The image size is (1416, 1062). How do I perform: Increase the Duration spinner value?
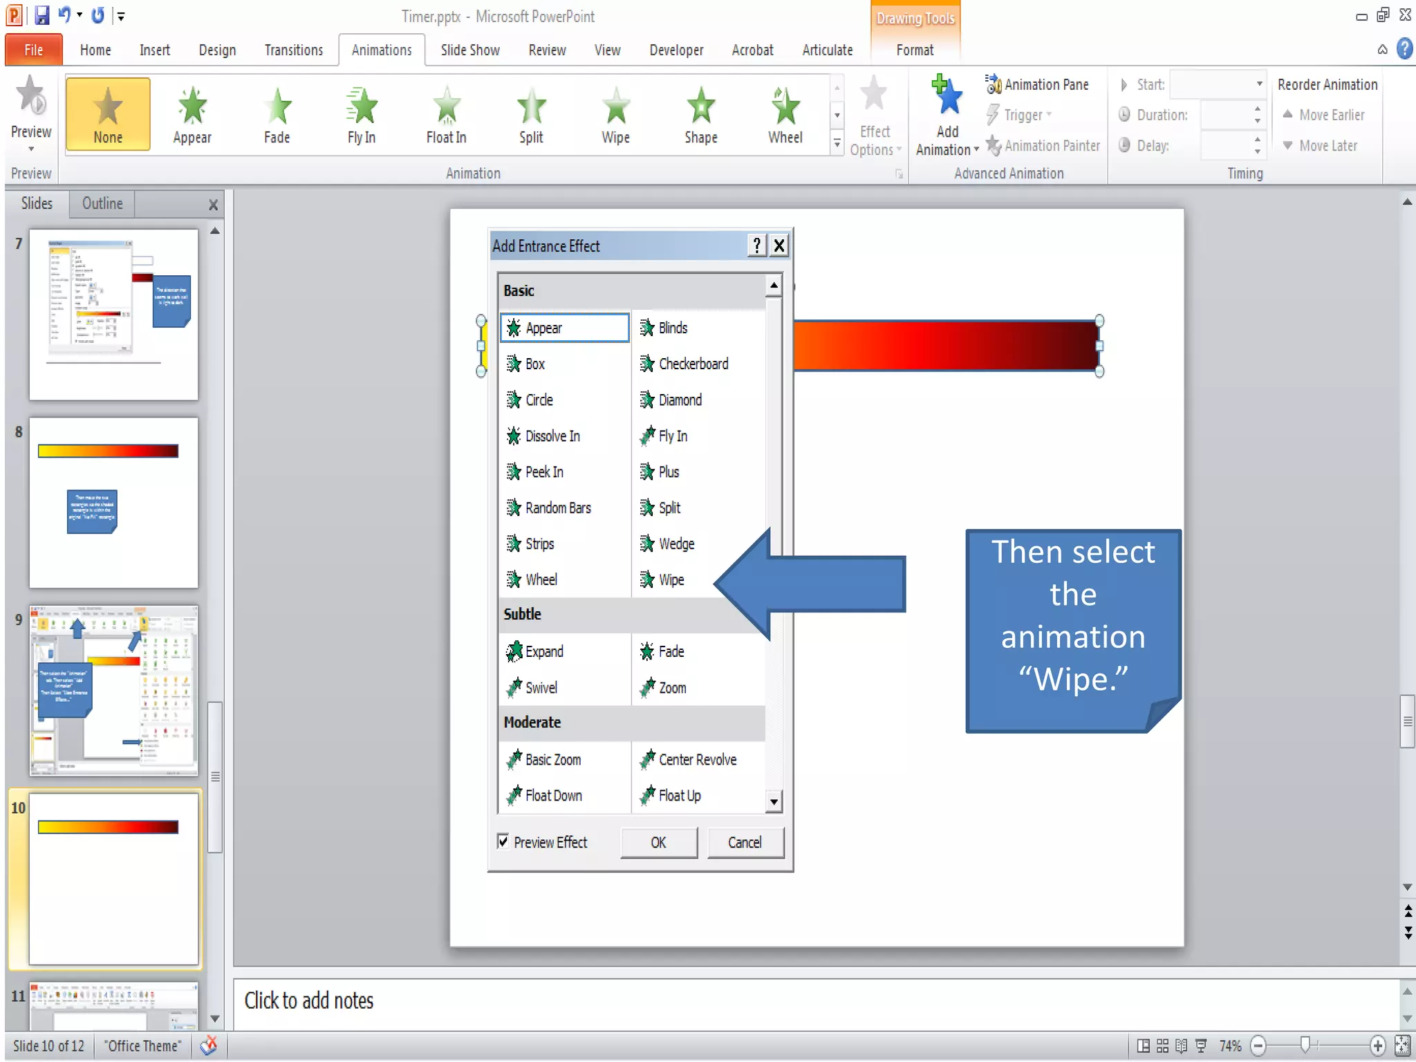point(1258,109)
